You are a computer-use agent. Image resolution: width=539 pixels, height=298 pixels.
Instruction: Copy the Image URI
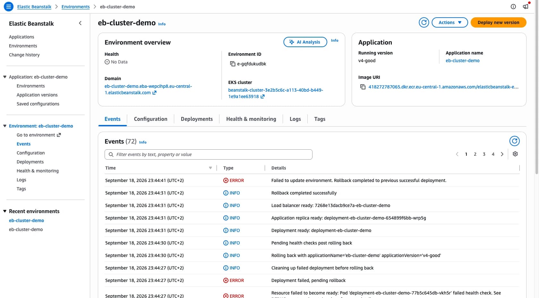pyautogui.click(x=363, y=87)
